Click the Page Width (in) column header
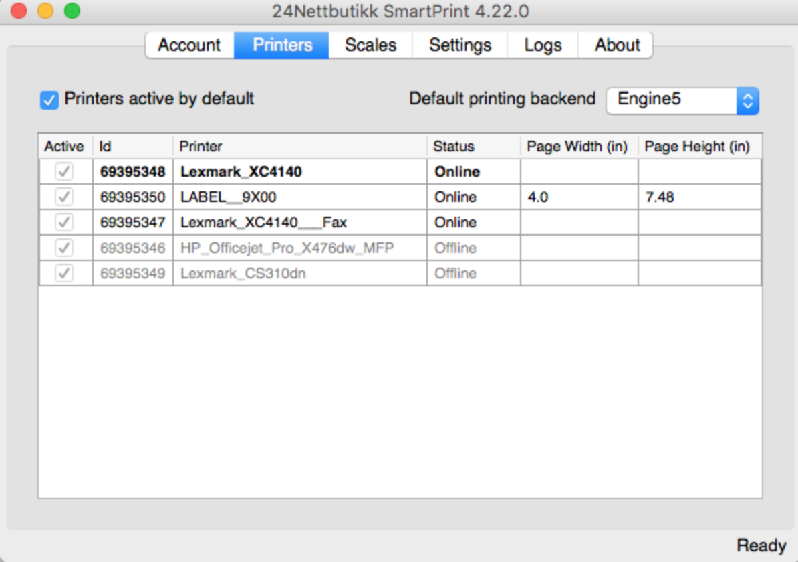The width and height of the screenshot is (798, 562). tap(579, 147)
